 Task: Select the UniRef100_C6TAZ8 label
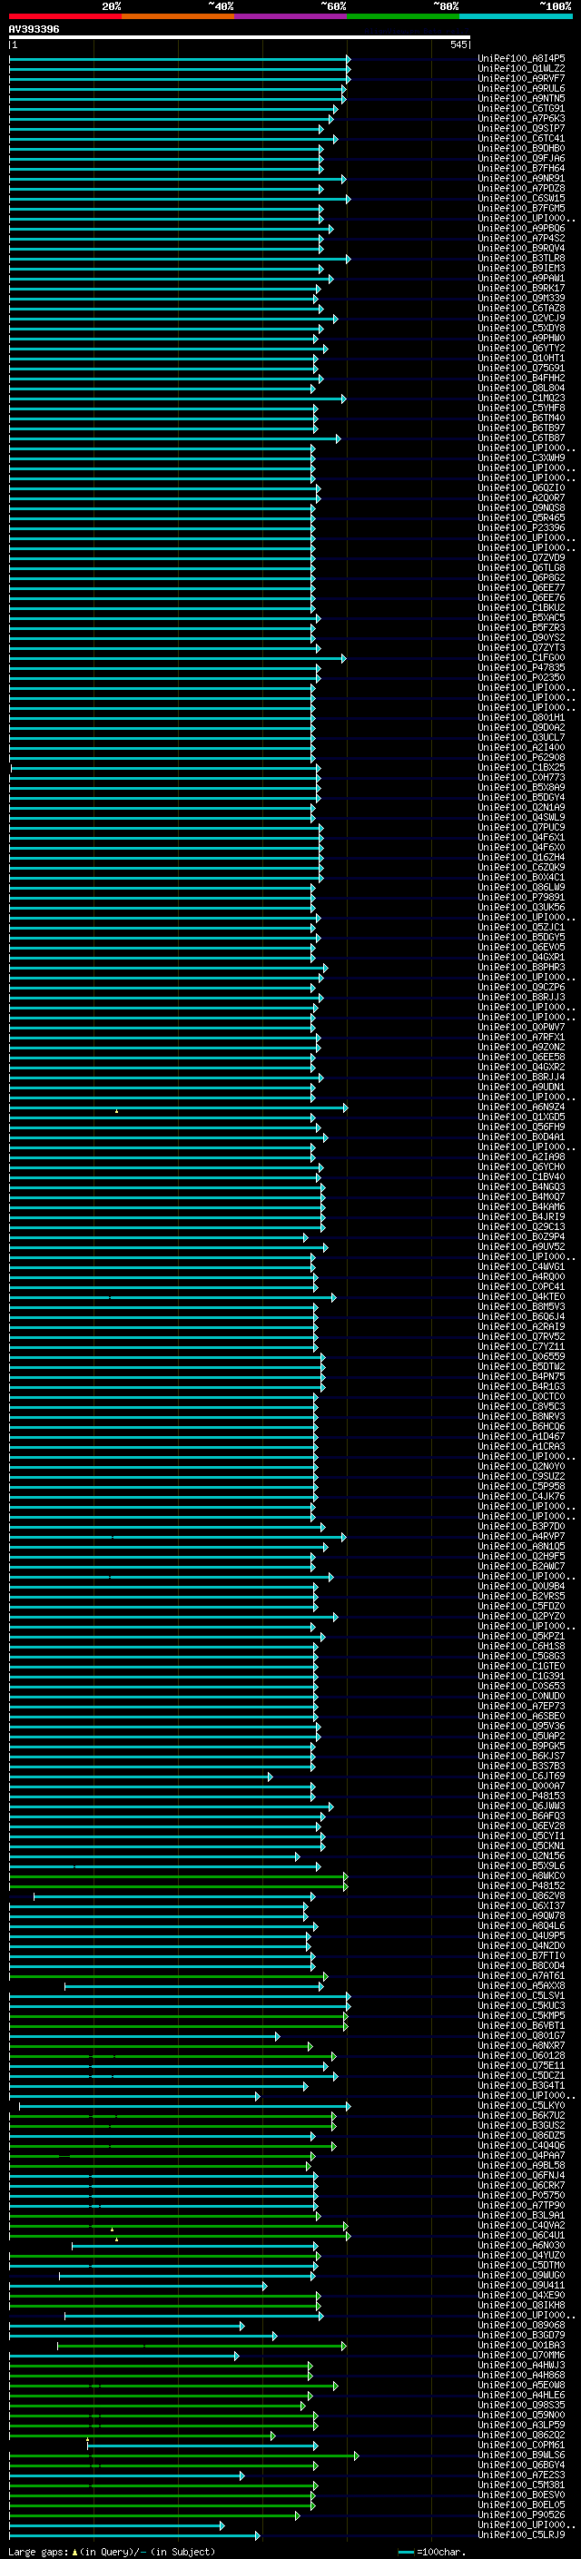click(x=521, y=308)
